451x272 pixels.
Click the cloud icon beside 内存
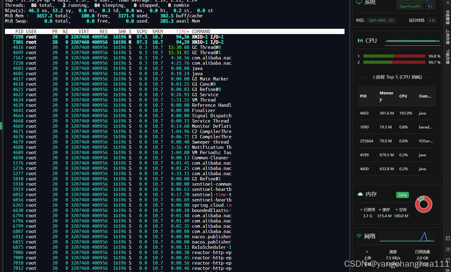coord(360,195)
